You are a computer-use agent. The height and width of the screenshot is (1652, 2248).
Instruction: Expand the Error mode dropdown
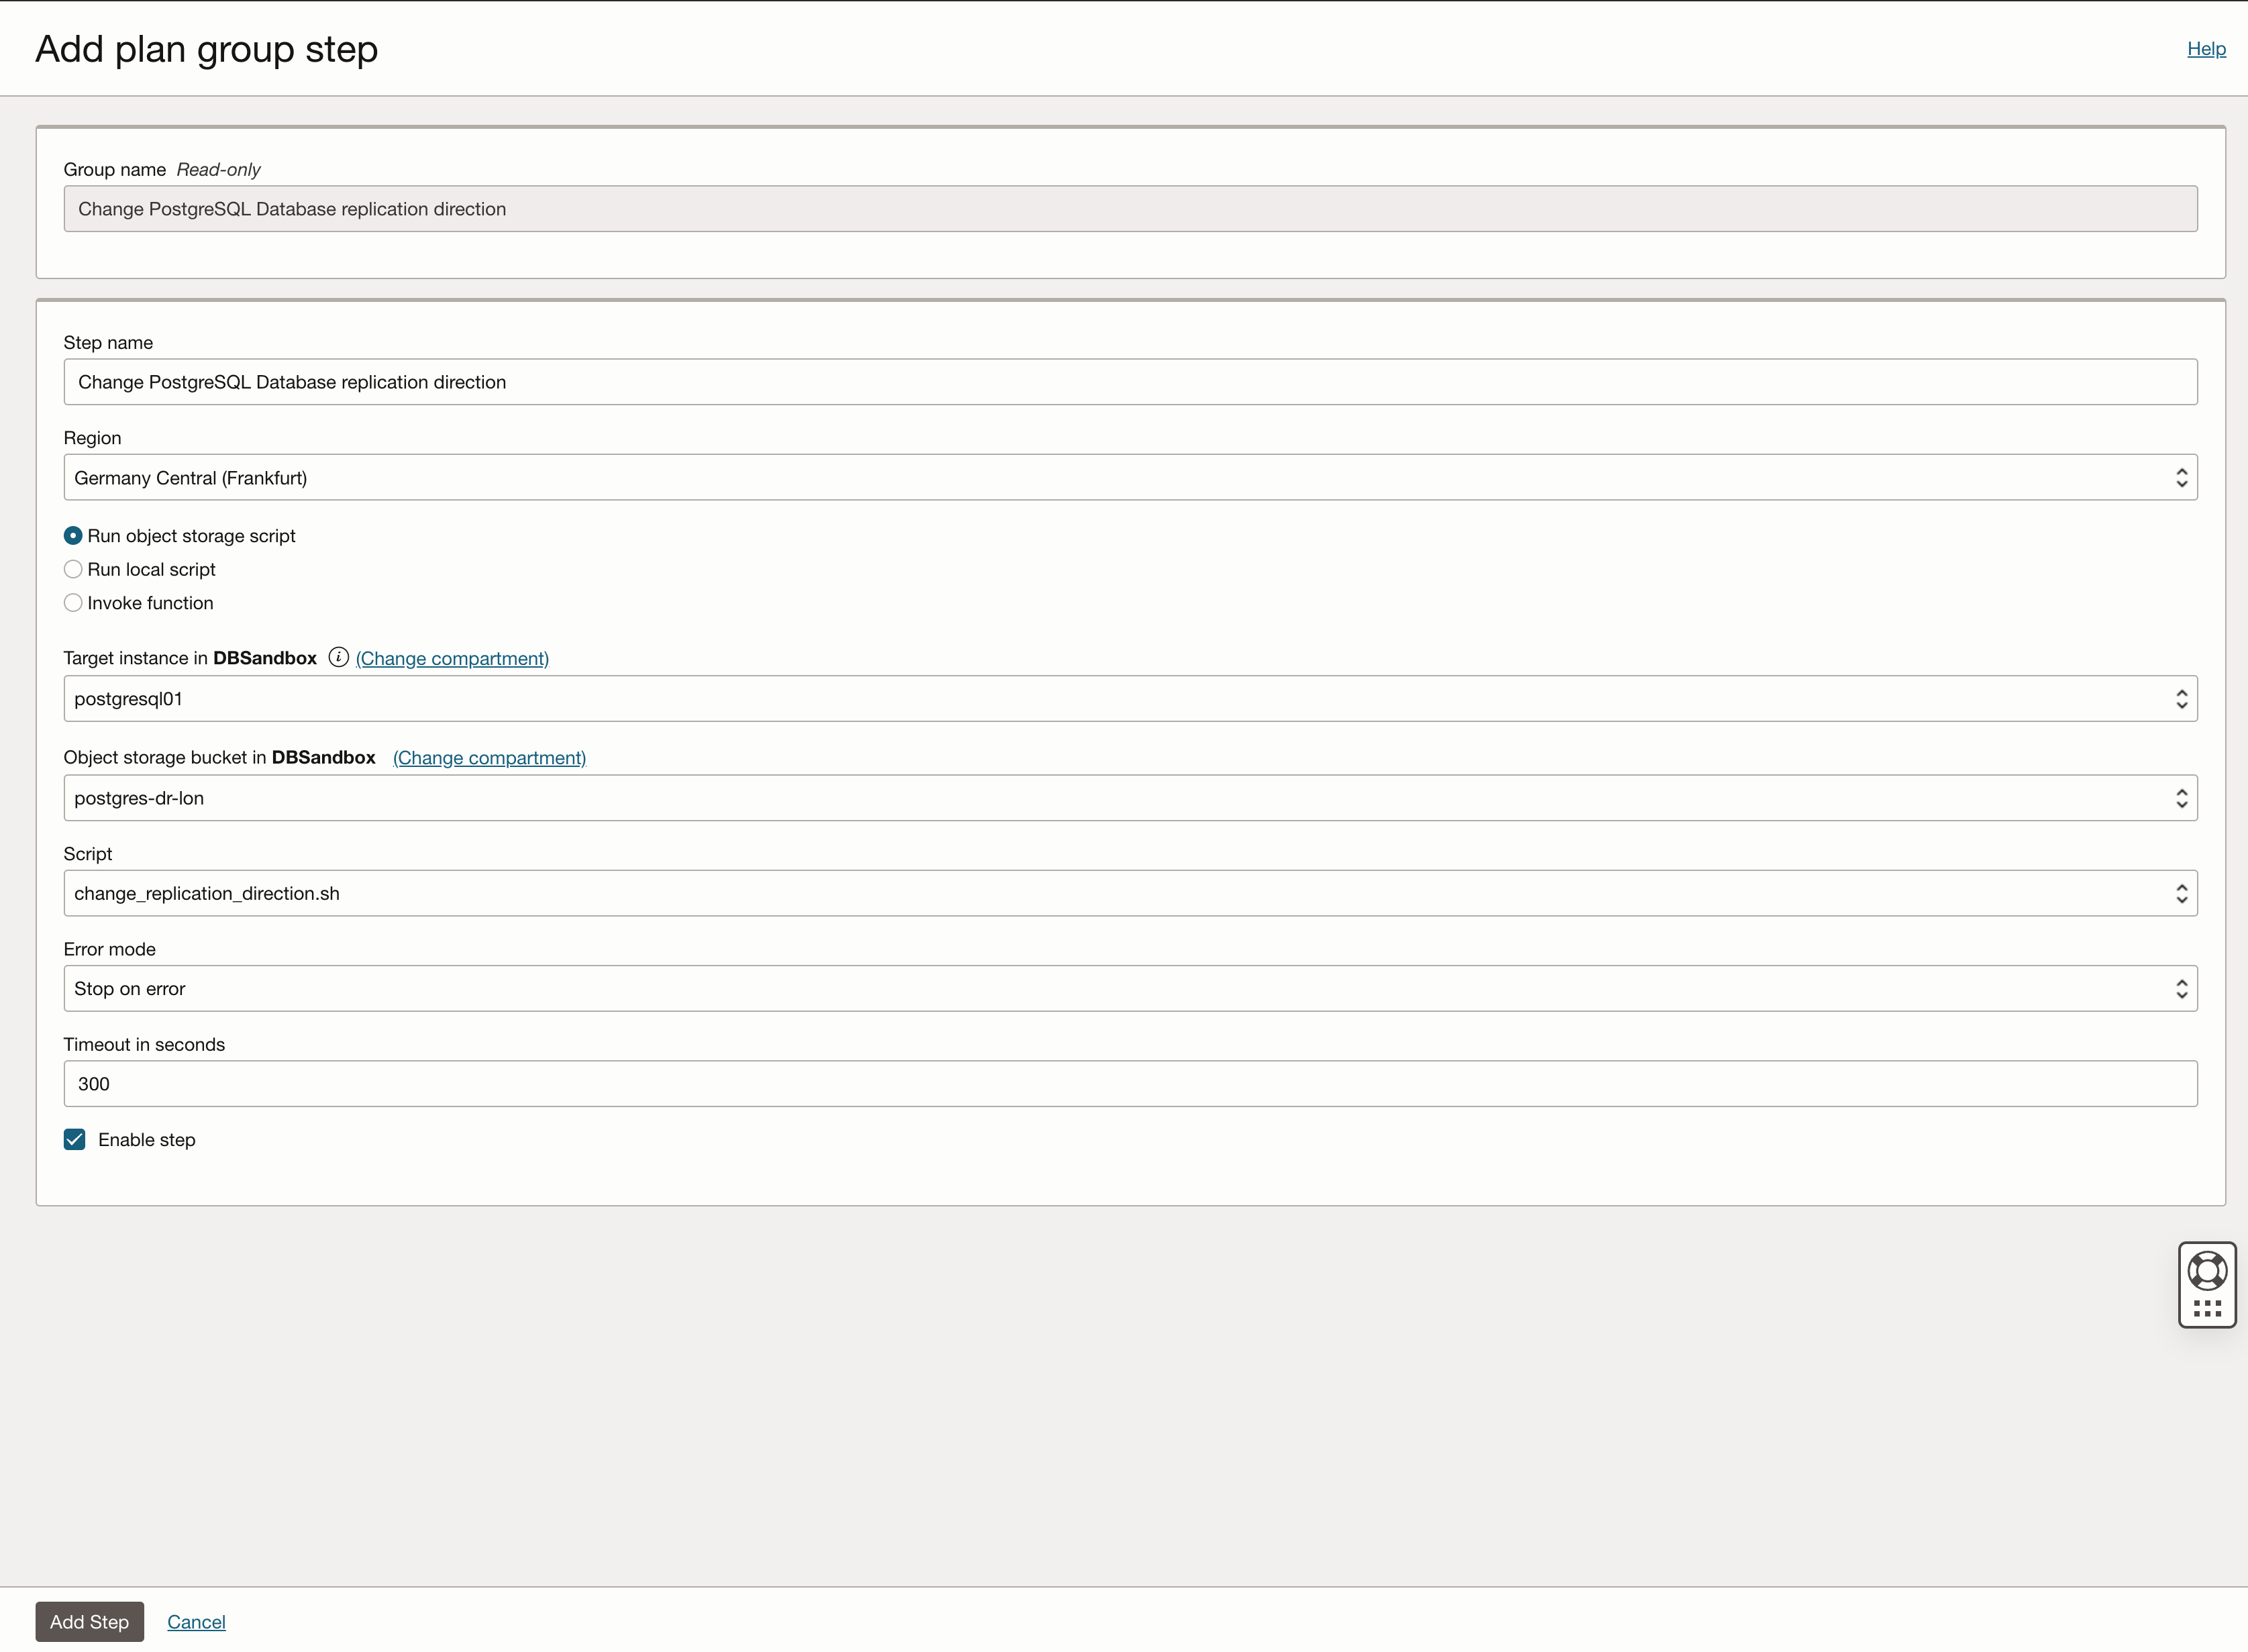[x=1130, y=989]
